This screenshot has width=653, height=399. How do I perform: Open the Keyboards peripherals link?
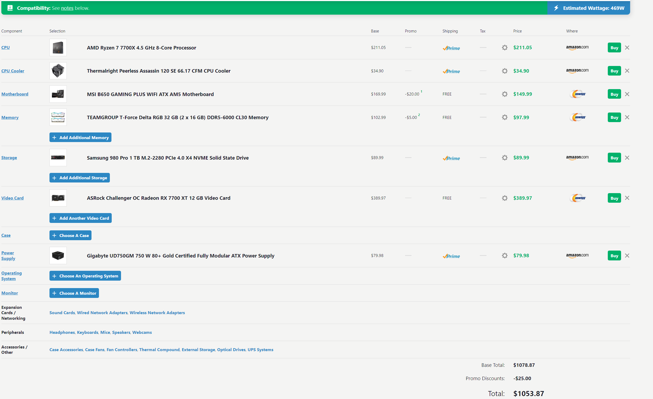click(88, 332)
